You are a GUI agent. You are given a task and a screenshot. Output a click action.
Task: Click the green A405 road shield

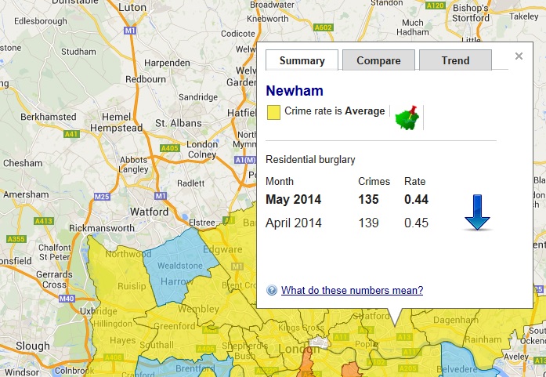point(168,147)
